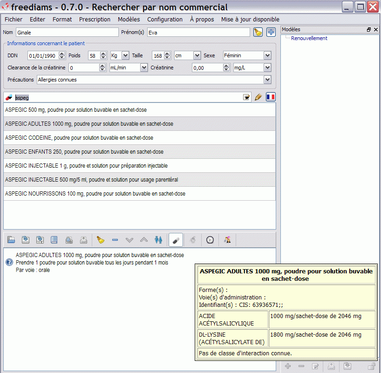Click the pencil icon next to the search field
The height and width of the screenshot is (373, 381).
(258, 97)
